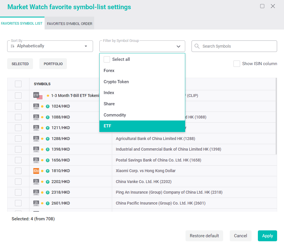The image size is (284, 247).
Task: Click the China Pacific Insurance description
Action: pyautogui.click(x=161, y=203)
